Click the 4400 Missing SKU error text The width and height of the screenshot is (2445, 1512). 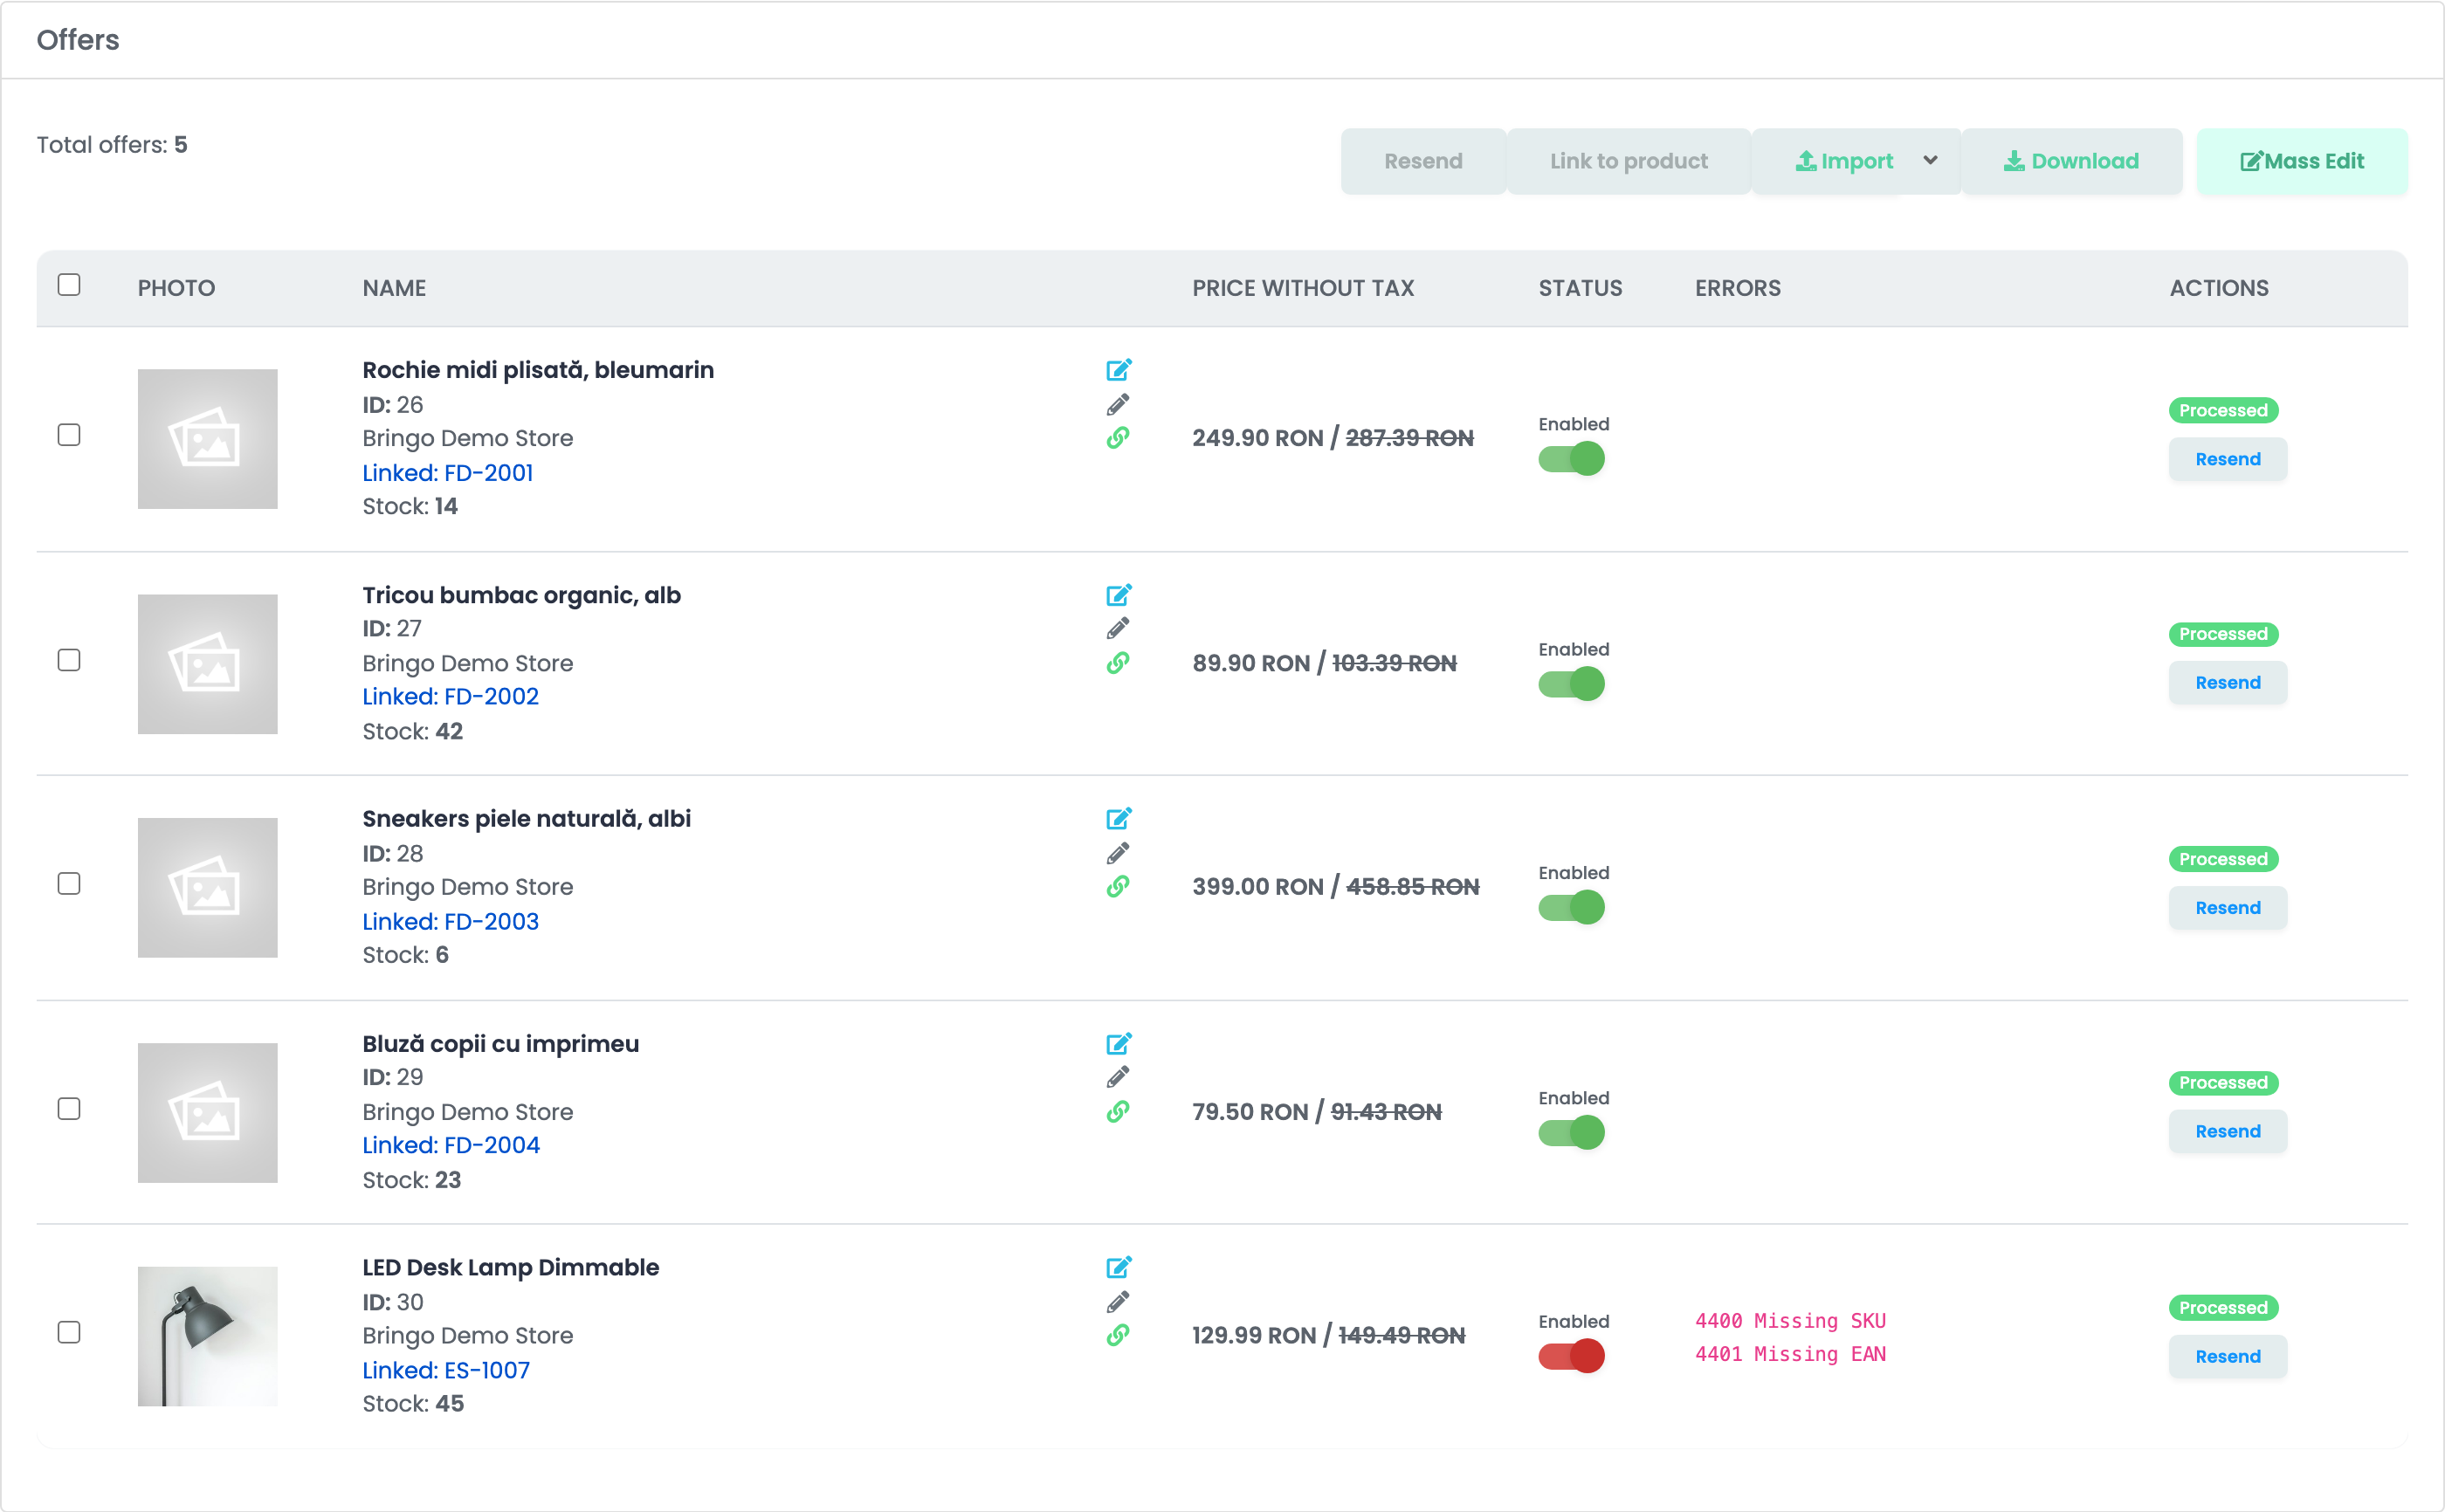(x=1790, y=1321)
